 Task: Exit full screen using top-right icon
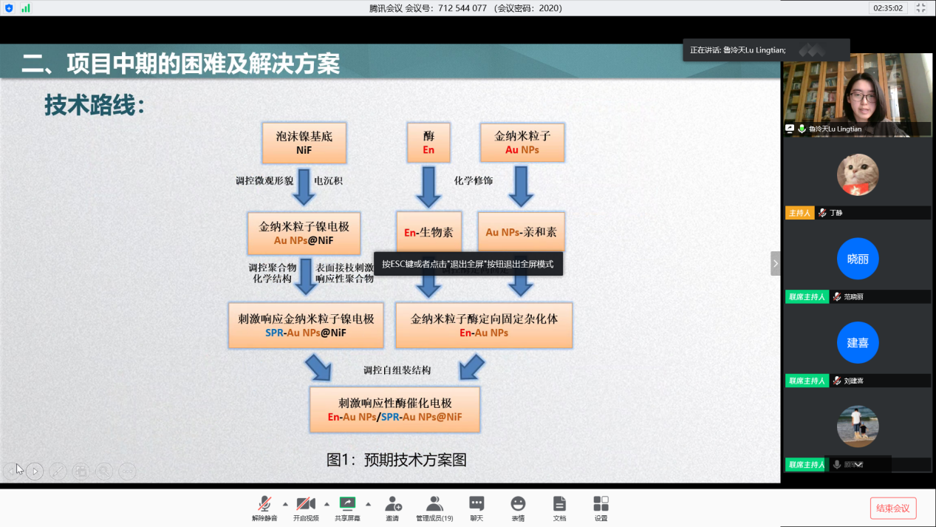click(x=920, y=8)
